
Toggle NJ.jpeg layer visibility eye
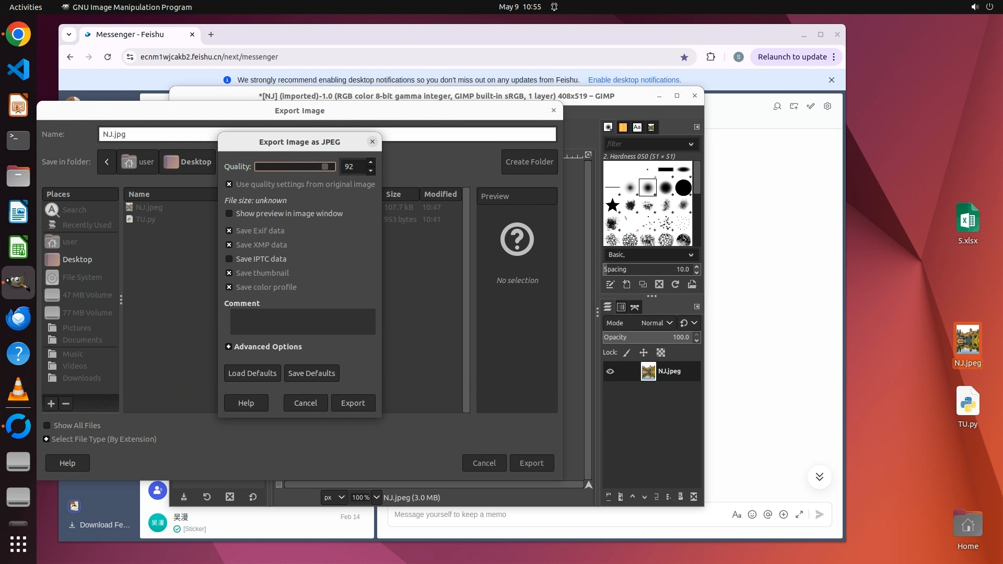[610, 371]
